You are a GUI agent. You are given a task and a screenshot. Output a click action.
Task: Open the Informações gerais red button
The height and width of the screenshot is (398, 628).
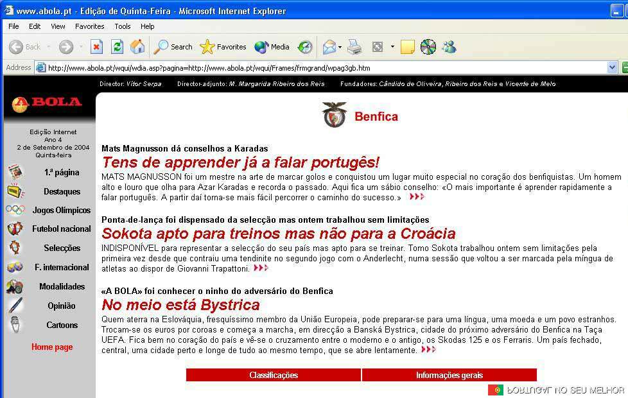(x=449, y=375)
